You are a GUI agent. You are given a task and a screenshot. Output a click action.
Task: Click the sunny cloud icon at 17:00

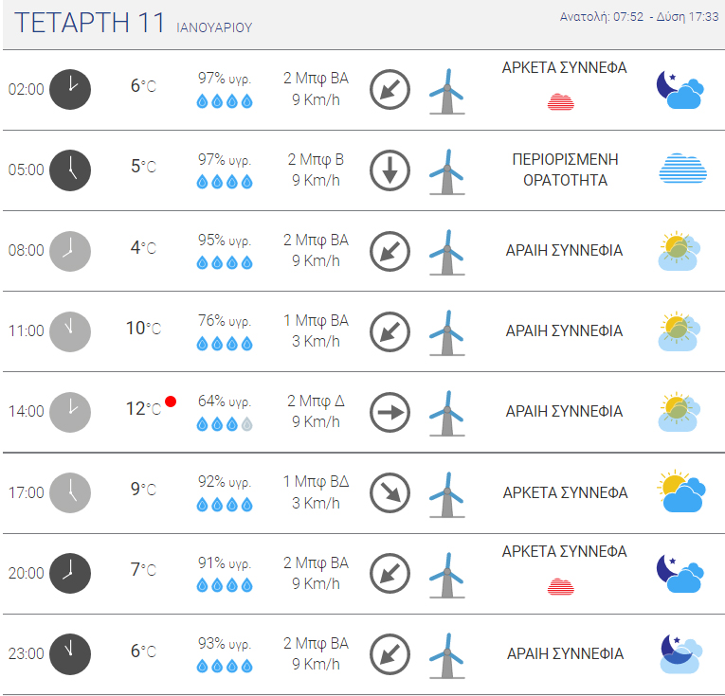click(x=681, y=491)
